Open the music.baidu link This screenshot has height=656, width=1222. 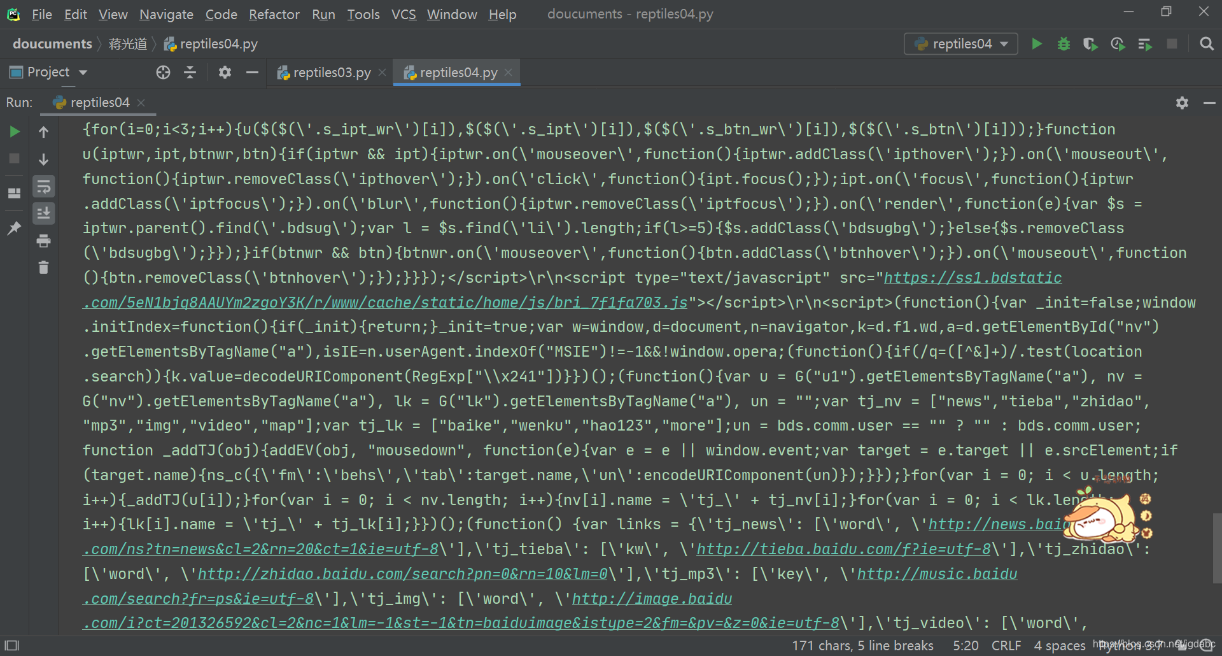tap(937, 574)
